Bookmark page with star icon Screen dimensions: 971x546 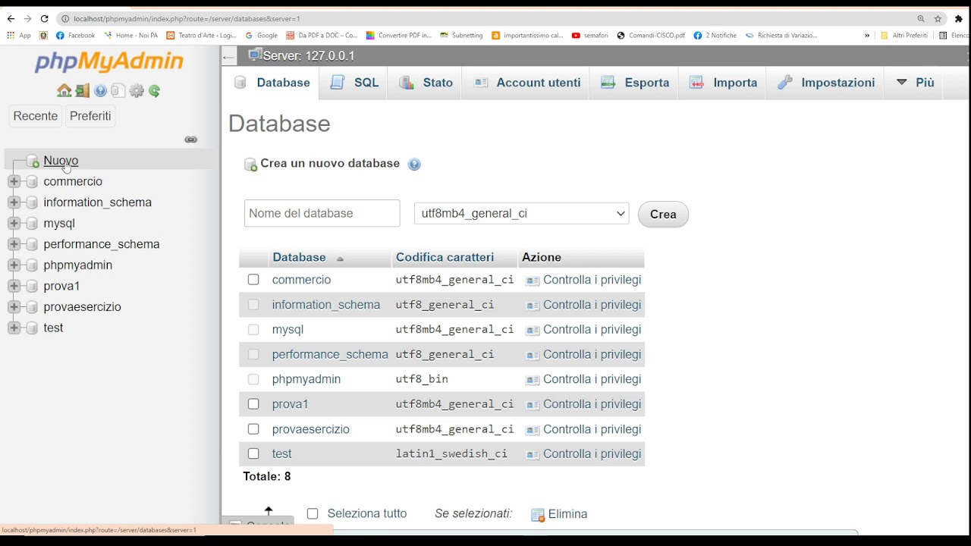point(938,18)
